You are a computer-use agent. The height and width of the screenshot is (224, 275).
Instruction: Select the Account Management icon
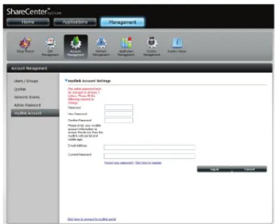[x=76, y=46]
